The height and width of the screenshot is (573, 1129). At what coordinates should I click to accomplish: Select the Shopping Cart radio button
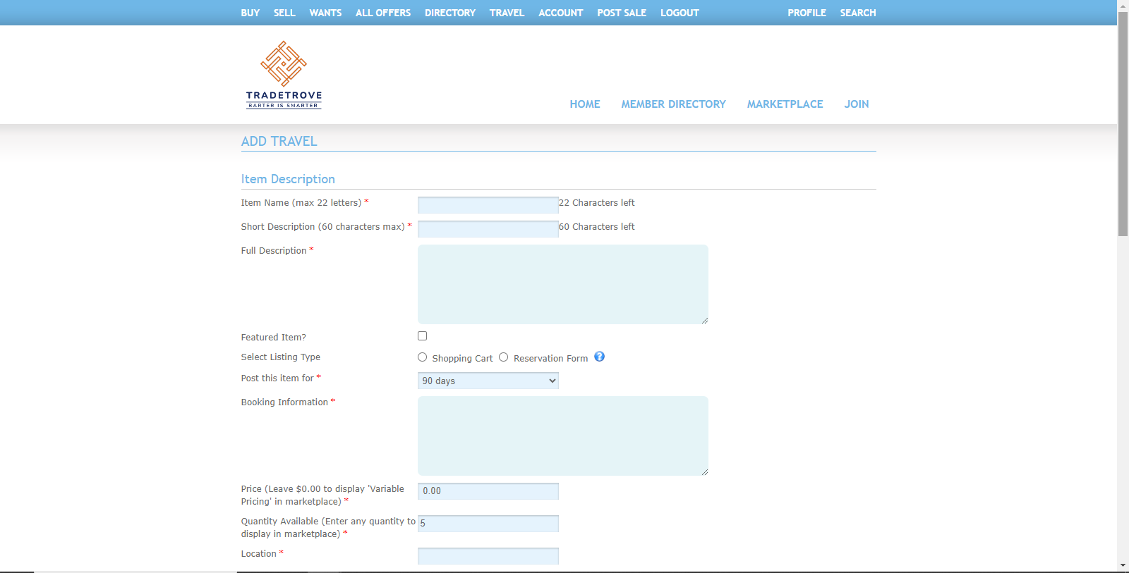click(x=422, y=357)
